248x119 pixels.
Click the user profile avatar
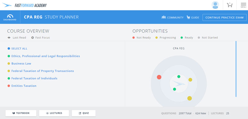click(x=215, y=5)
